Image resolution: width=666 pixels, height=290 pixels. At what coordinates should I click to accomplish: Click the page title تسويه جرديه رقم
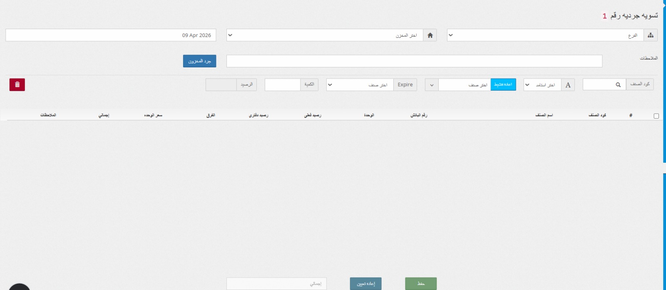634,16
